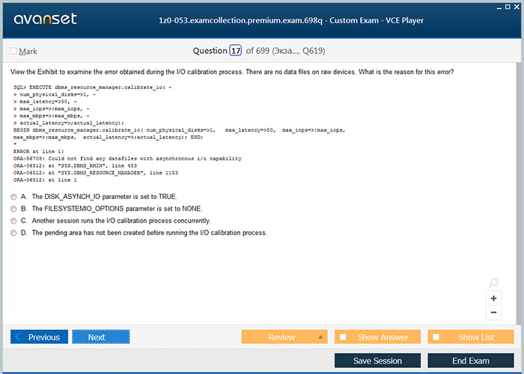Go to the Previous question
524x374 pixels.
point(39,337)
